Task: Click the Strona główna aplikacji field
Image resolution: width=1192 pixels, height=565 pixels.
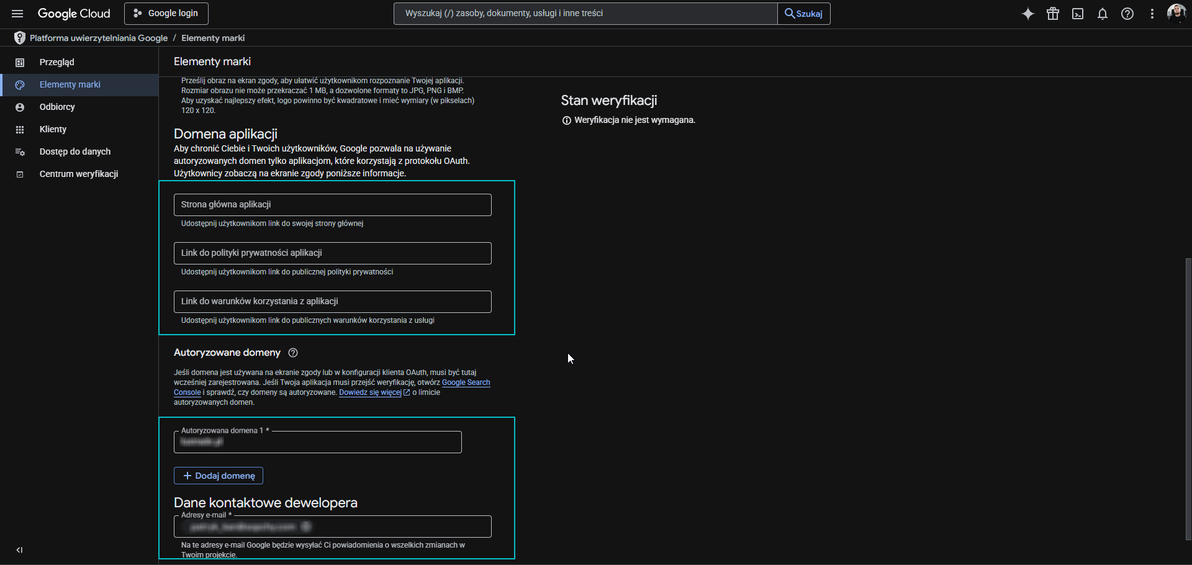Action: coord(332,205)
